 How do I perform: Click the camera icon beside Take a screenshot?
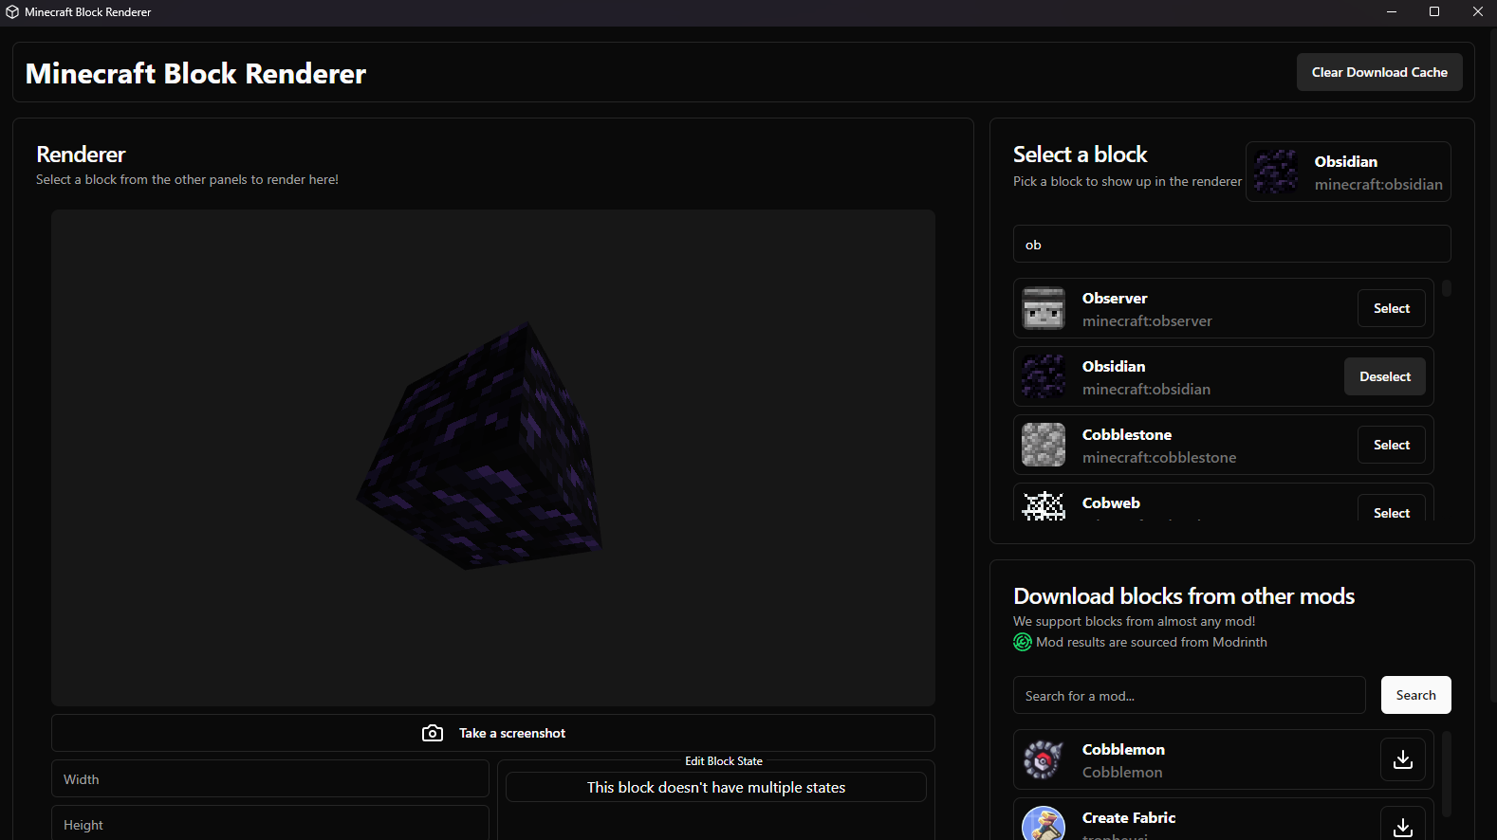[x=433, y=733]
